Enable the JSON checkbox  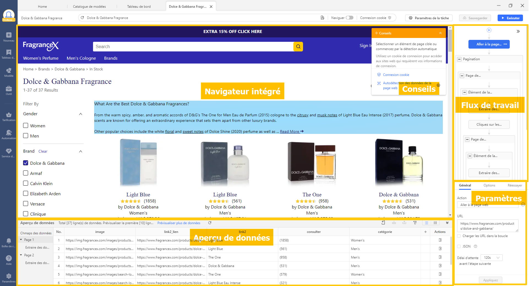(x=459, y=246)
